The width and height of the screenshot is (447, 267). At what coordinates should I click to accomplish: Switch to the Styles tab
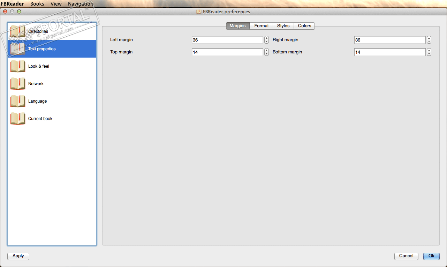tap(283, 26)
